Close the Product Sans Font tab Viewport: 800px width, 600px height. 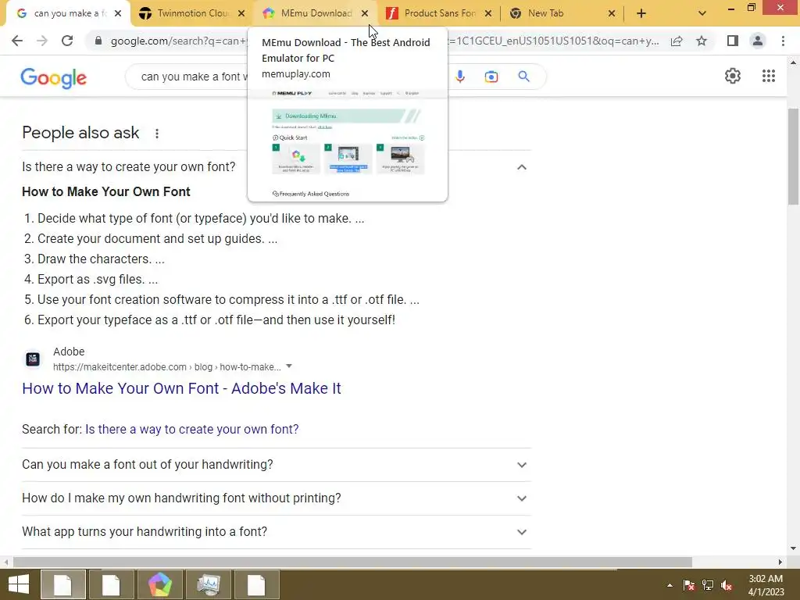[x=488, y=13]
